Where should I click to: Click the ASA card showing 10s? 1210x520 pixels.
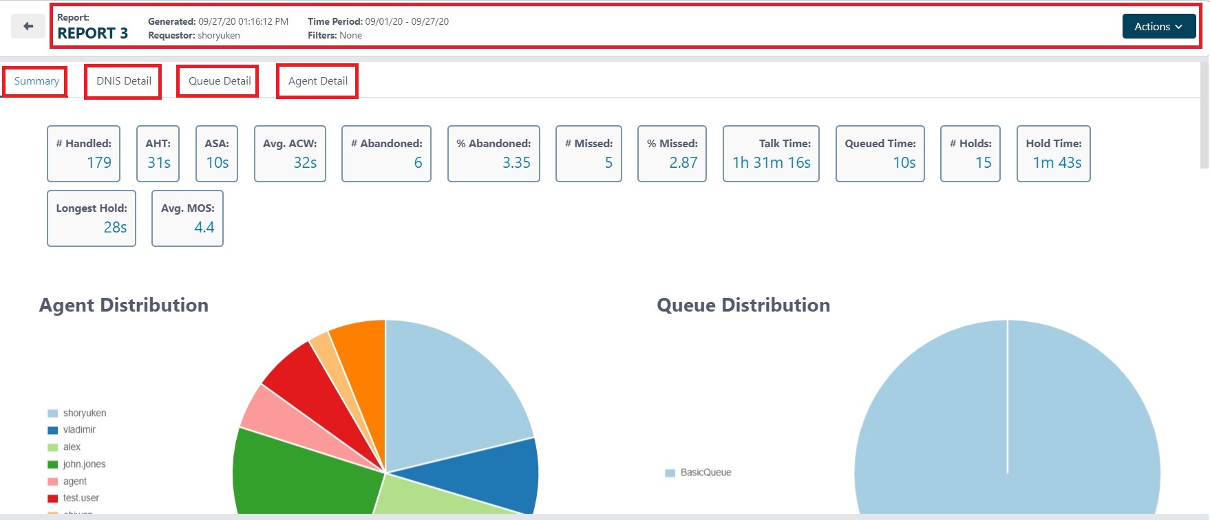point(217,153)
